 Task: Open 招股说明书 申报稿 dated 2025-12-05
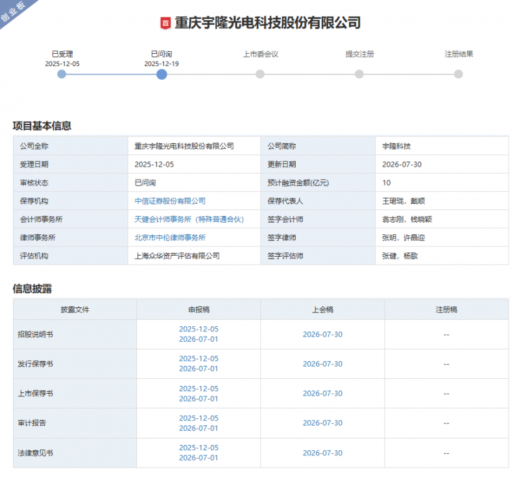pyautogui.click(x=199, y=329)
